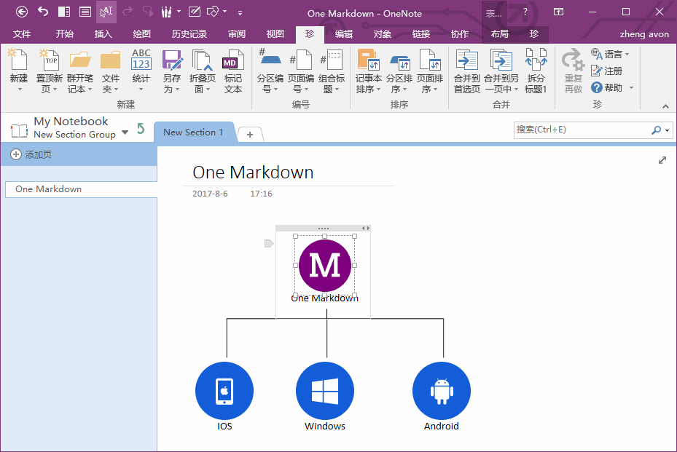
Task: Click the Windows blue circle icon
Action: pos(325,391)
